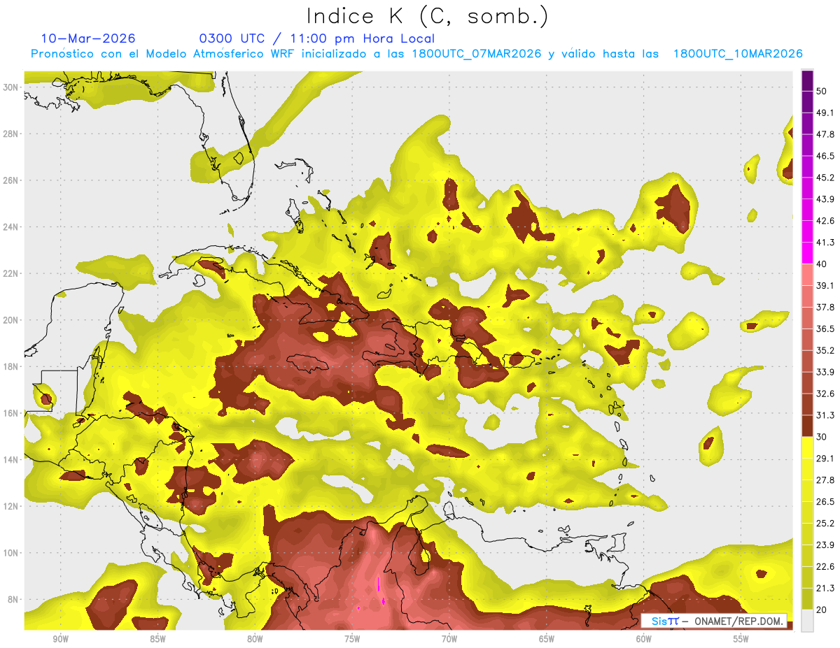Click the '30N' latitude axis label
840x648 pixels.
coord(10,87)
